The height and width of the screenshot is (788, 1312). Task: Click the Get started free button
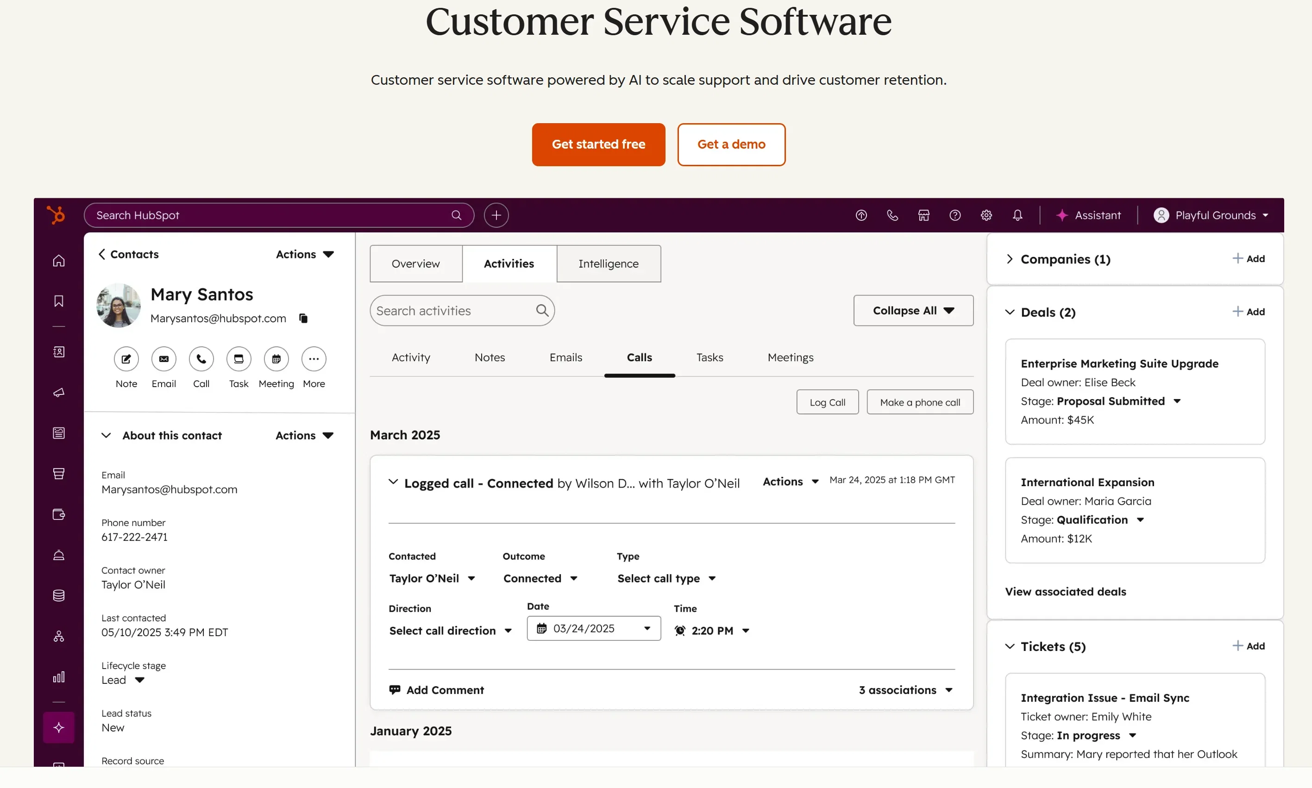tap(599, 144)
